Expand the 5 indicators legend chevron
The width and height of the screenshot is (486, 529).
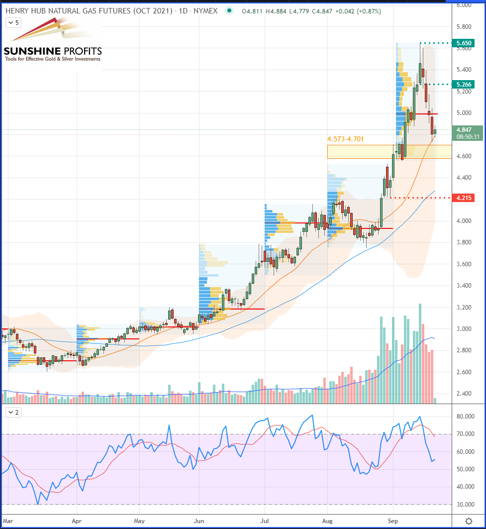click(13, 23)
